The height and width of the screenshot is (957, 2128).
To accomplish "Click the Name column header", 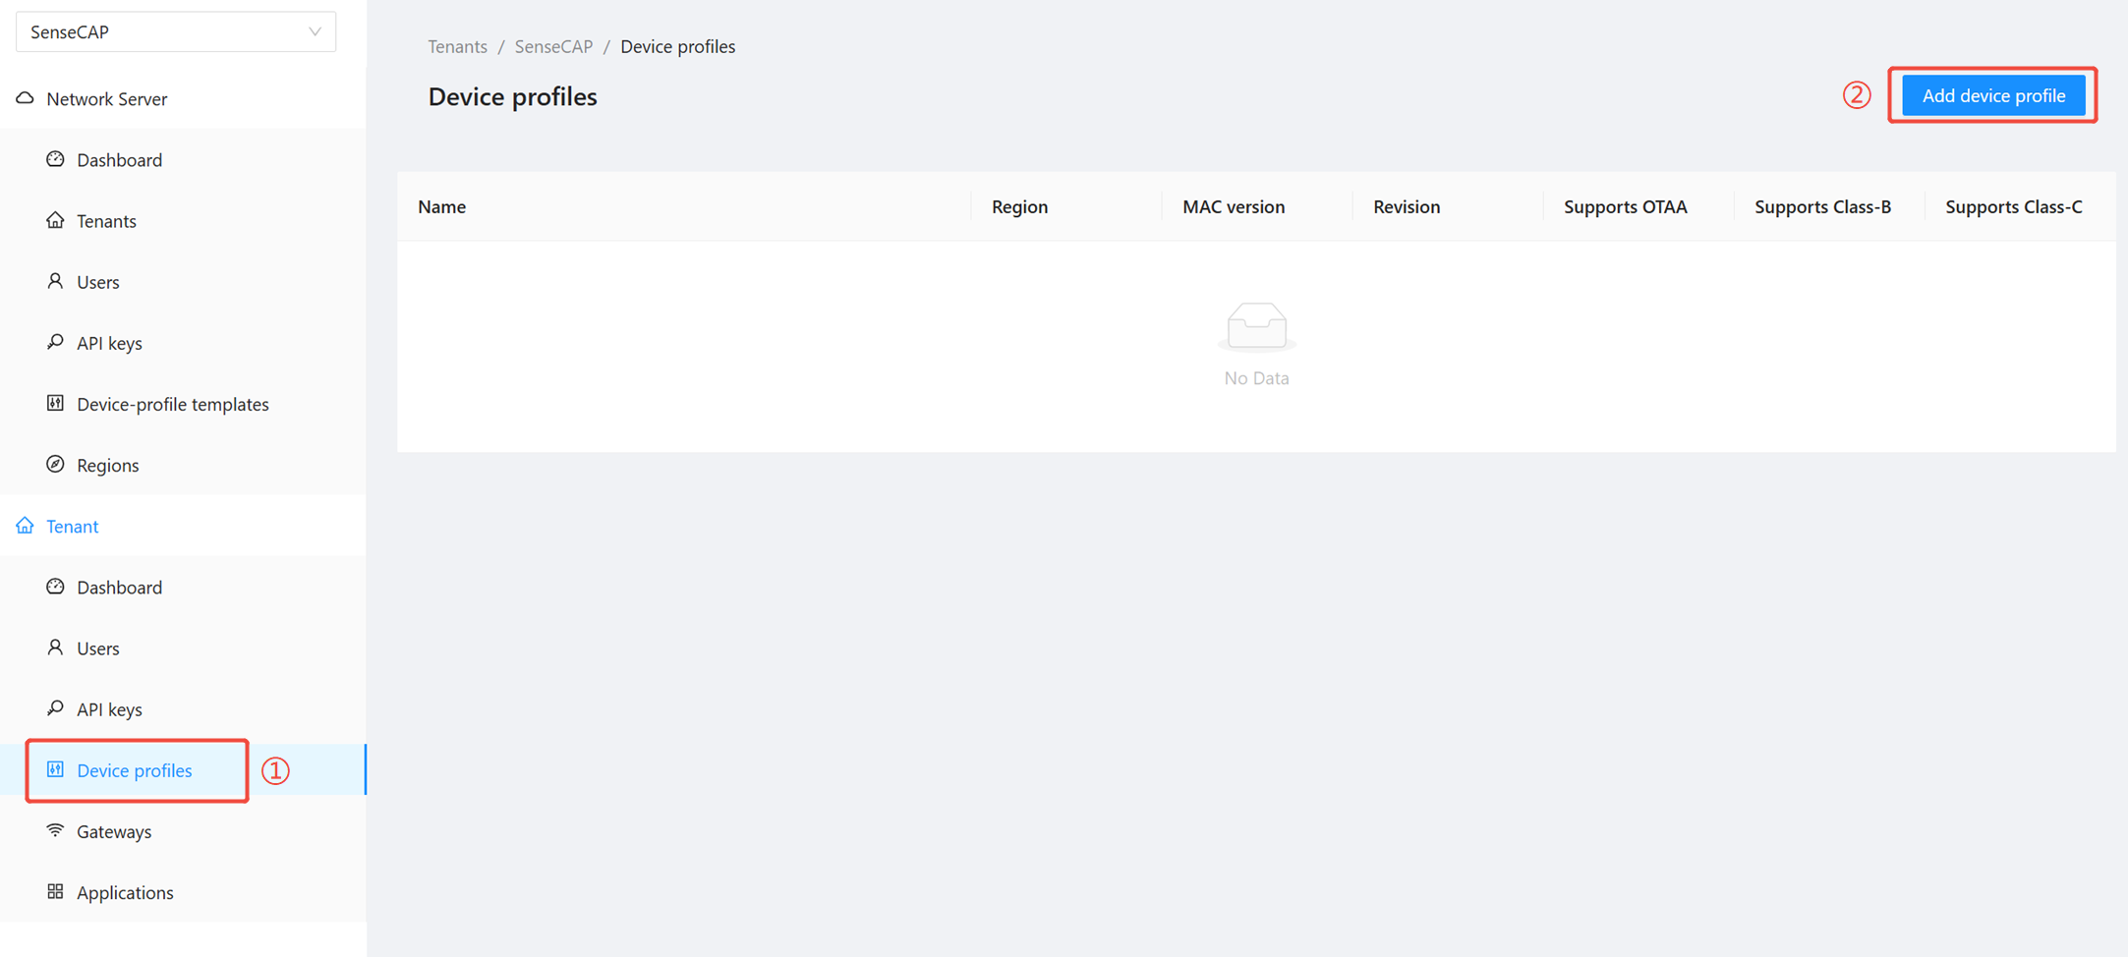I will [x=441, y=207].
